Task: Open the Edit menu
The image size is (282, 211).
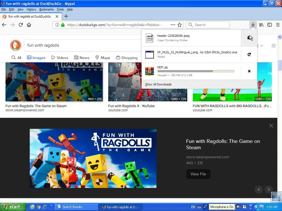Action: [12, 9]
